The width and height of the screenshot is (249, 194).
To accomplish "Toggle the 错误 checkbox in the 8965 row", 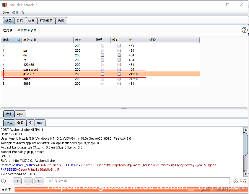I will coord(102,84).
